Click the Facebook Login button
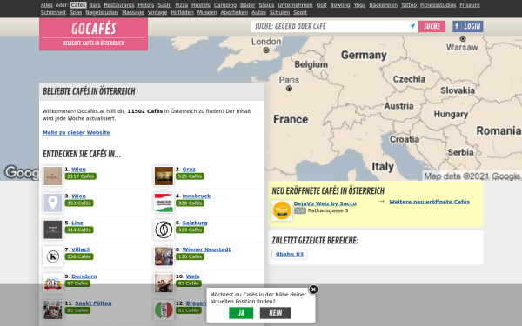The height and width of the screenshot is (326, 522). pos(468,26)
